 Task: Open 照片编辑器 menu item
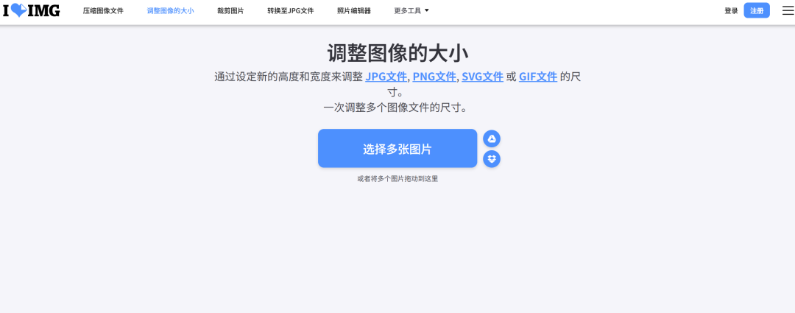coord(354,10)
